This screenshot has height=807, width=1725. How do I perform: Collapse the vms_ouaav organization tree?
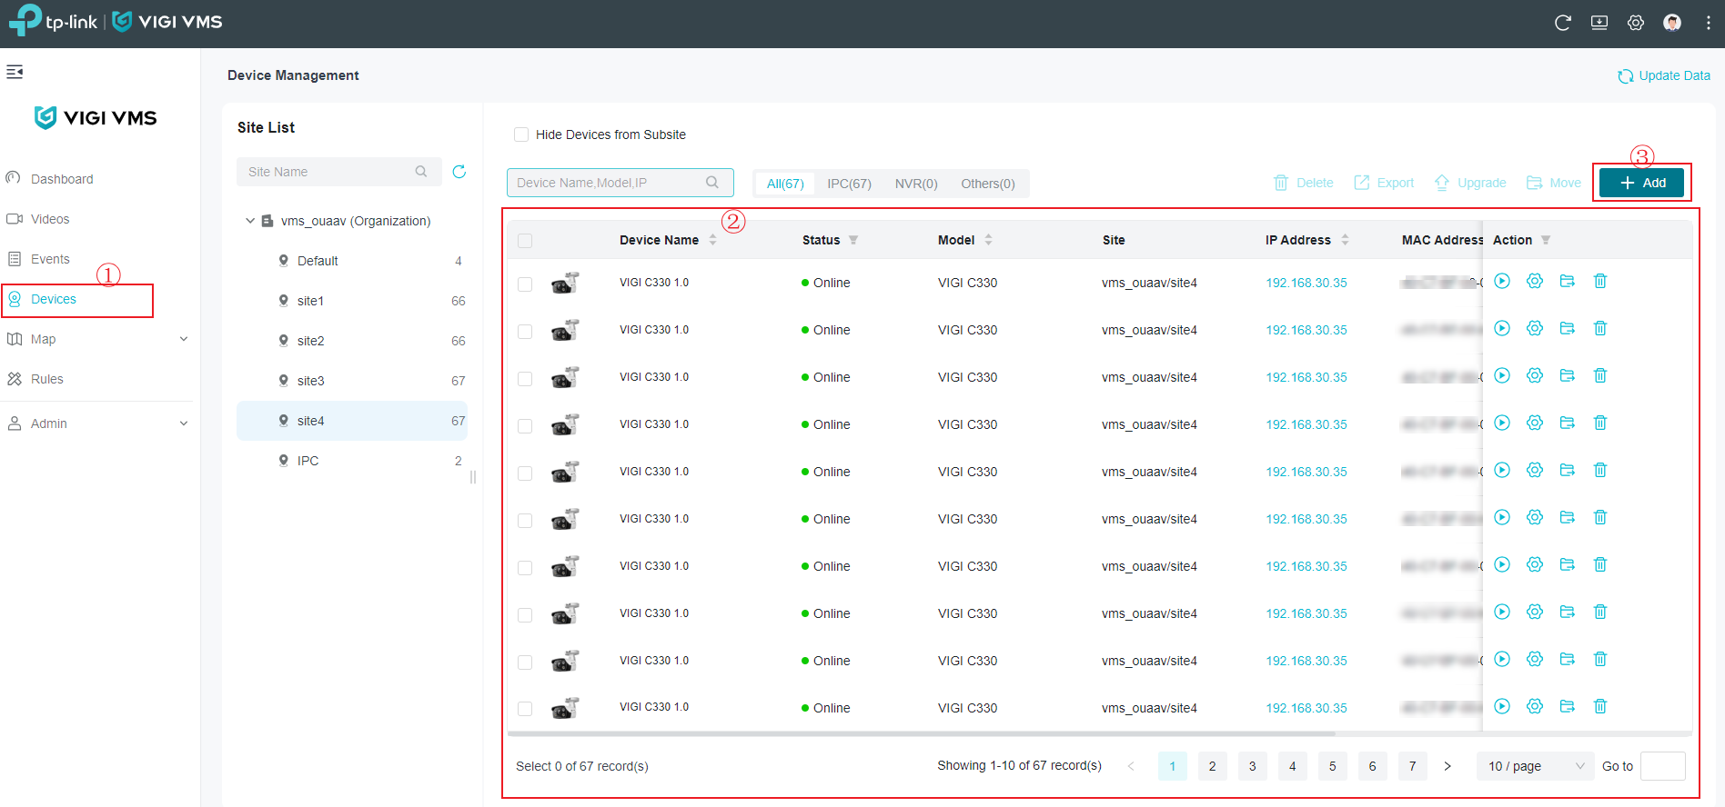(250, 221)
